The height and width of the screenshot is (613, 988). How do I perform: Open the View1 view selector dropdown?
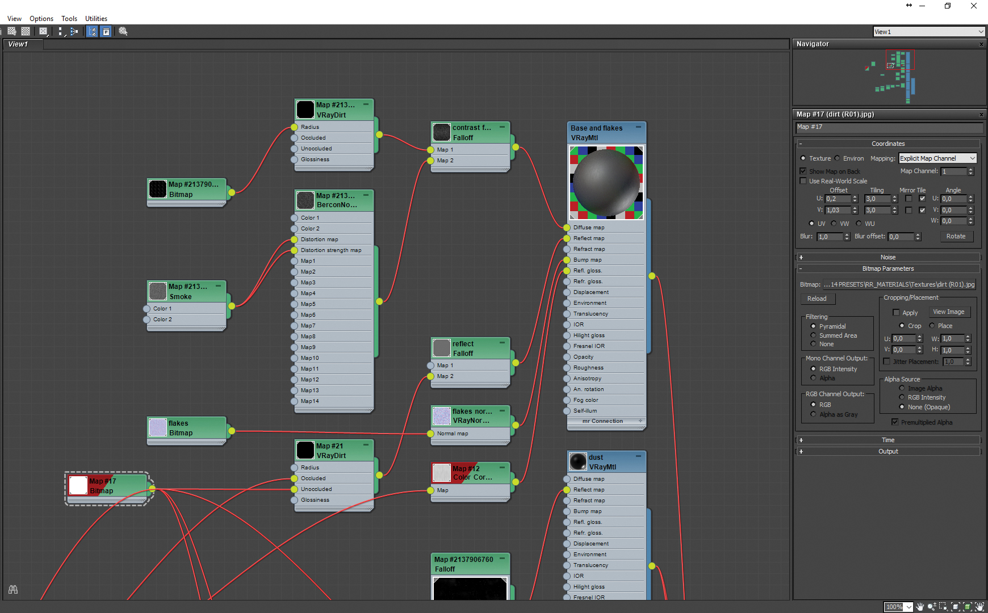(928, 32)
